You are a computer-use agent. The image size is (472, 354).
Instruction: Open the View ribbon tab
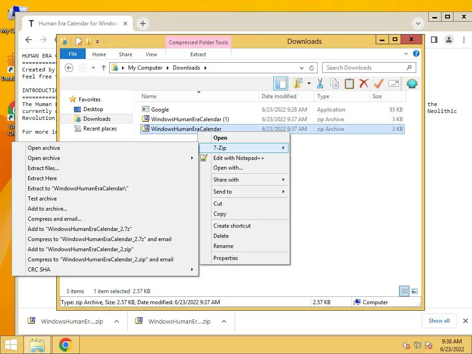[151, 54]
